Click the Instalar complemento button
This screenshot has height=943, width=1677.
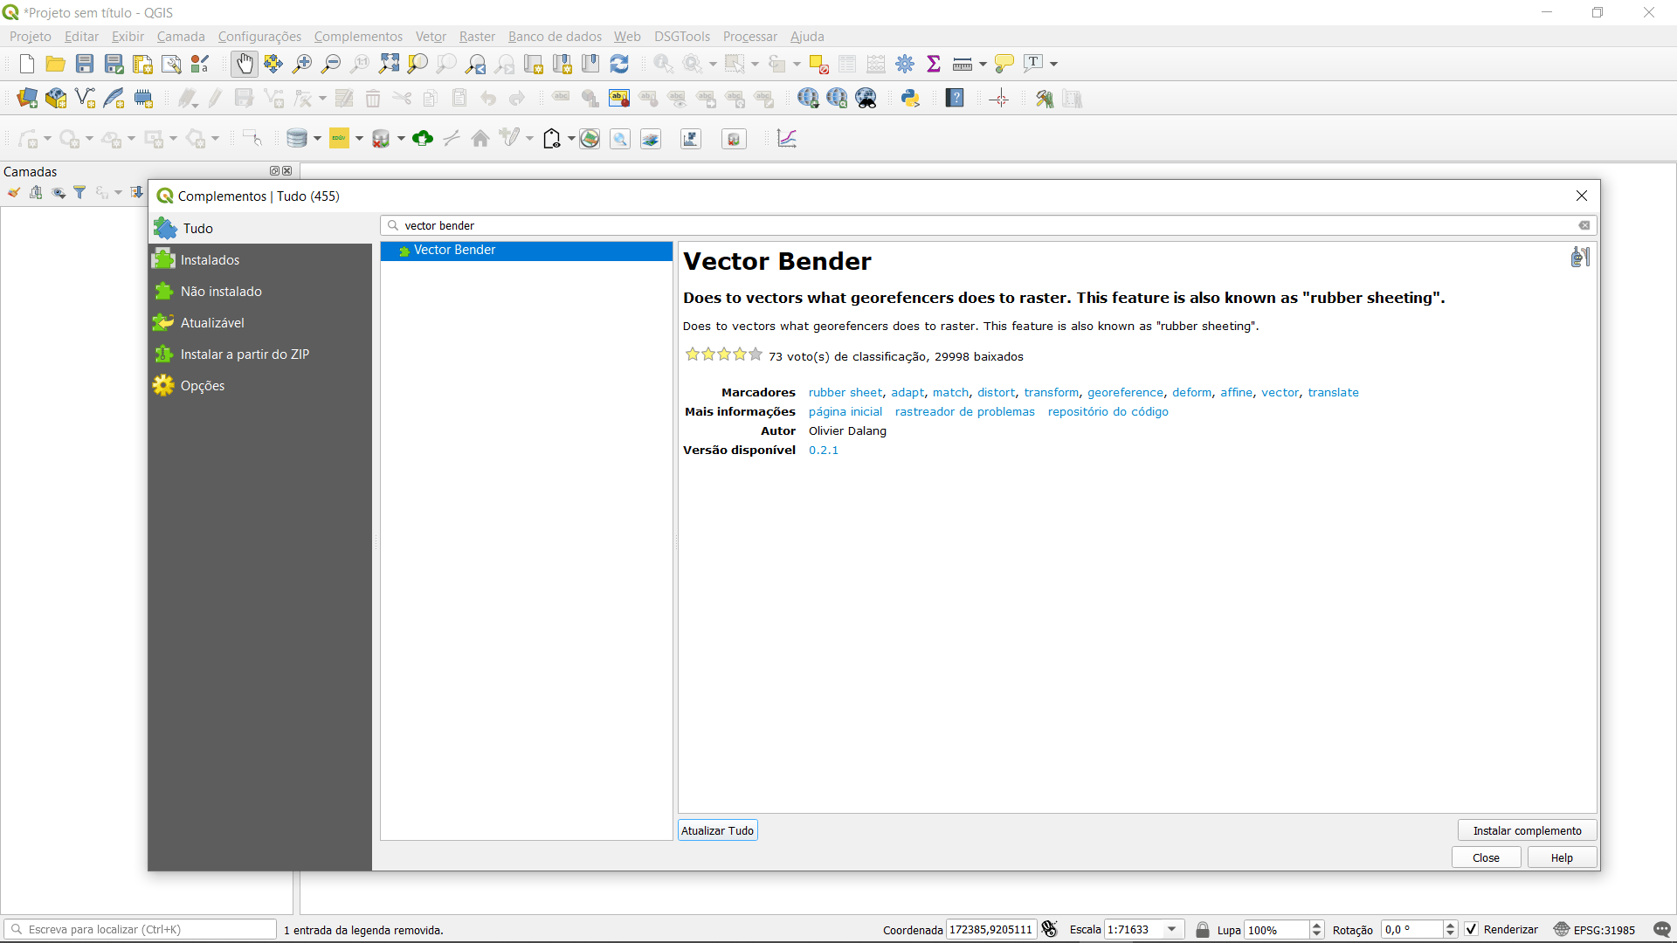tap(1527, 830)
